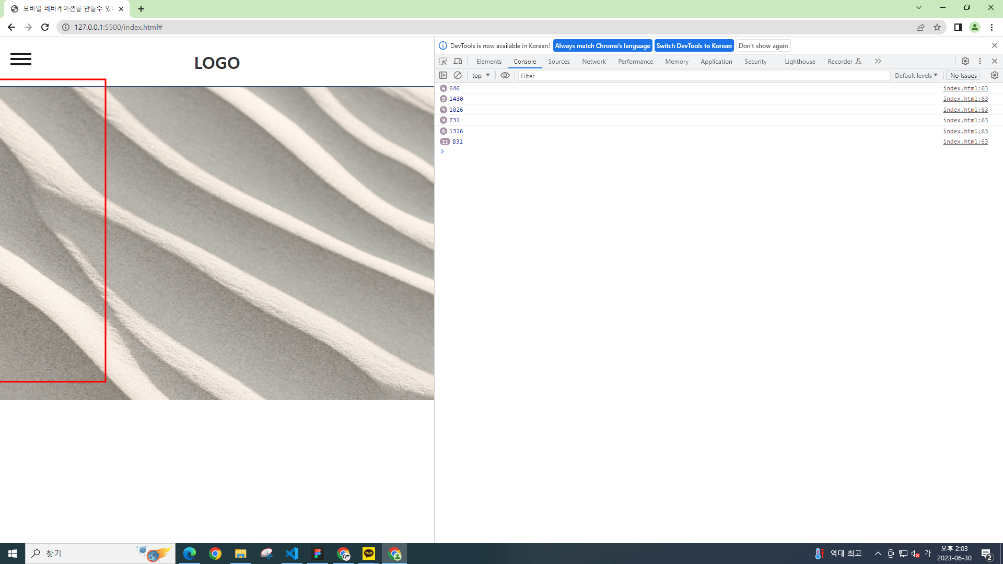The width and height of the screenshot is (1003, 564).
Task: Open the Default levels dropdown
Action: coord(916,75)
